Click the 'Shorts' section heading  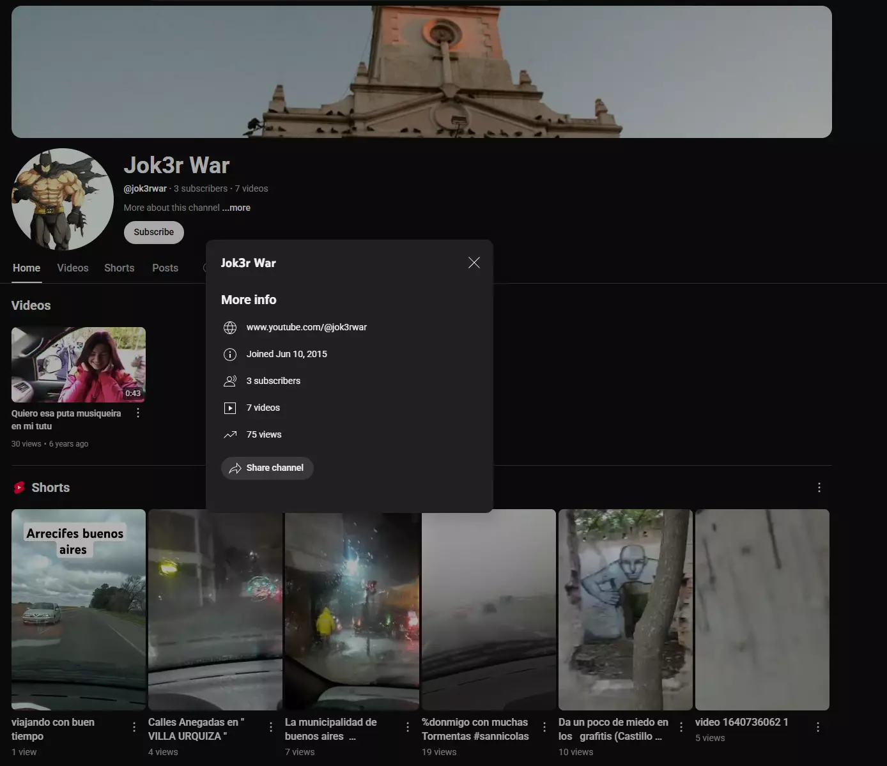pyautogui.click(x=50, y=487)
